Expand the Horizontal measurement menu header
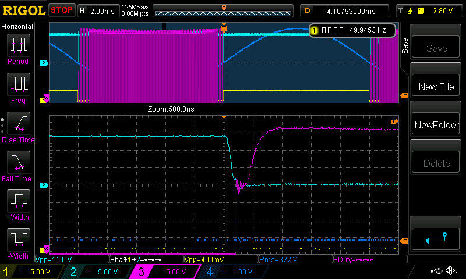The height and width of the screenshot is (279, 466). 17,27
